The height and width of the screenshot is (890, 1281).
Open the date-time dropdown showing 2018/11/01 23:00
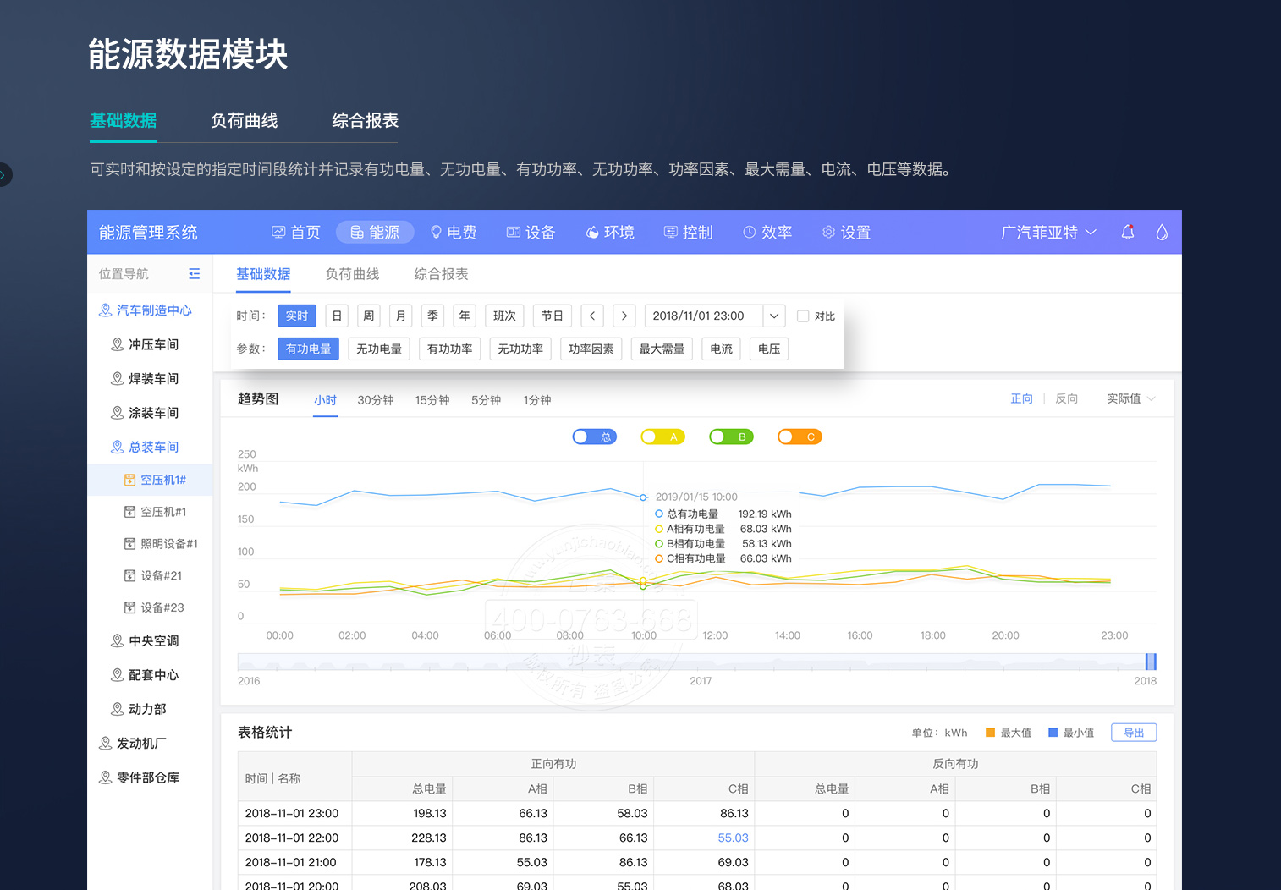[x=774, y=316]
